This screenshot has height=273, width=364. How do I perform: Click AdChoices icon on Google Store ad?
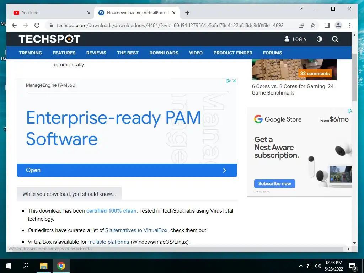coord(350,111)
